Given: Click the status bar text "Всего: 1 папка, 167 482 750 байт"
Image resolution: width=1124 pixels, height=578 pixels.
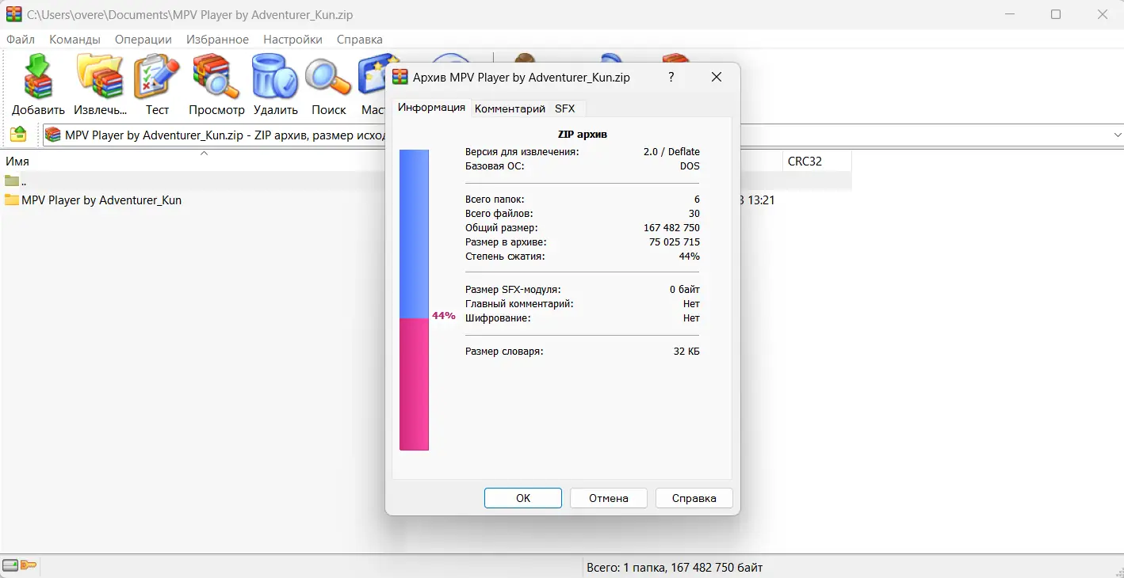Looking at the screenshot, I should (x=675, y=567).
